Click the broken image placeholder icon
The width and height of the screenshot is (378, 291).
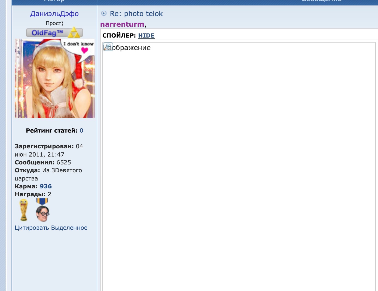click(x=108, y=47)
